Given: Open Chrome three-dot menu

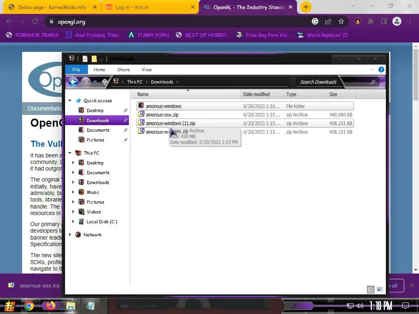Looking at the screenshot, I should point(410,22).
